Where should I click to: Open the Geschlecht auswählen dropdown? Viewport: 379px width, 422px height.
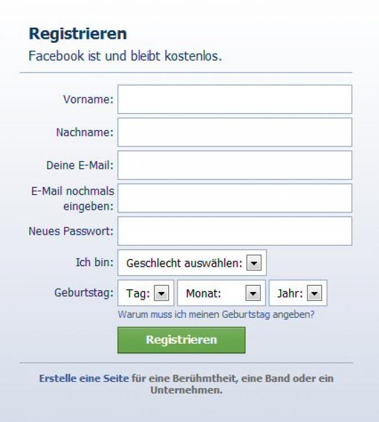(x=192, y=263)
